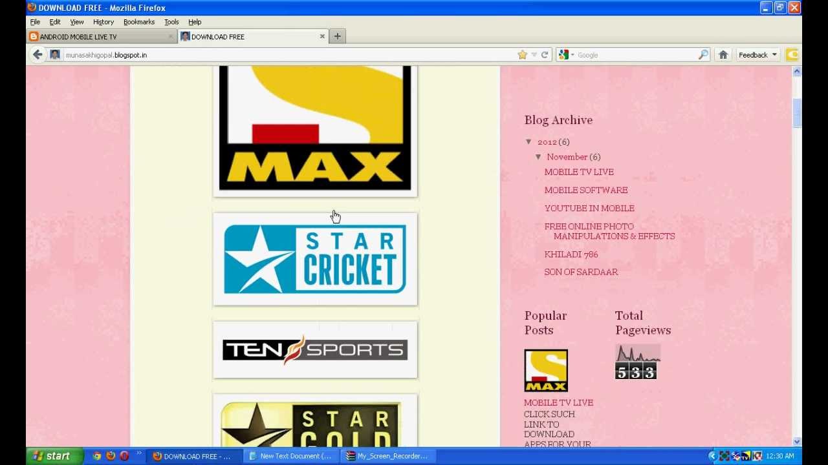828x465 pixels.
Task: Open the Google search engine selector
Action: pos(567,55)
